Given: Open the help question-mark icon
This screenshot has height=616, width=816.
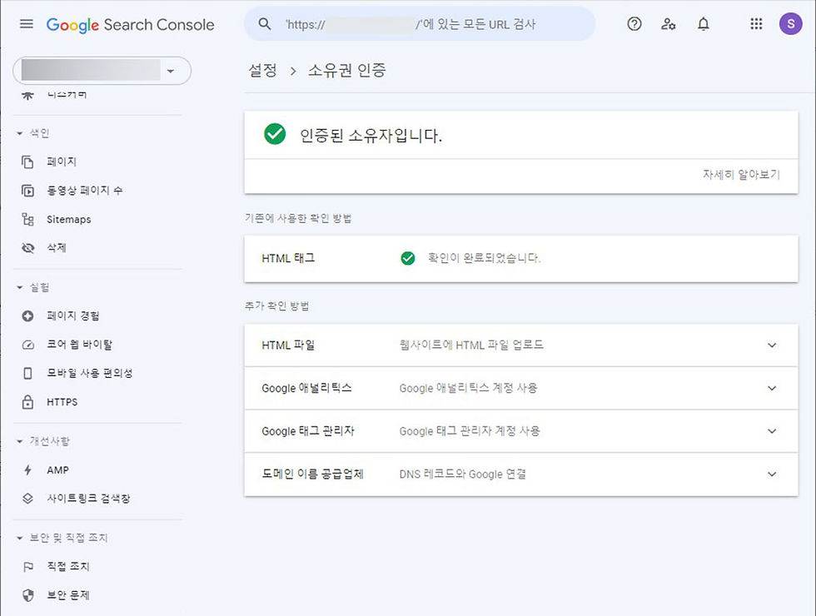Looking at the screenshot, I should 634,24.
